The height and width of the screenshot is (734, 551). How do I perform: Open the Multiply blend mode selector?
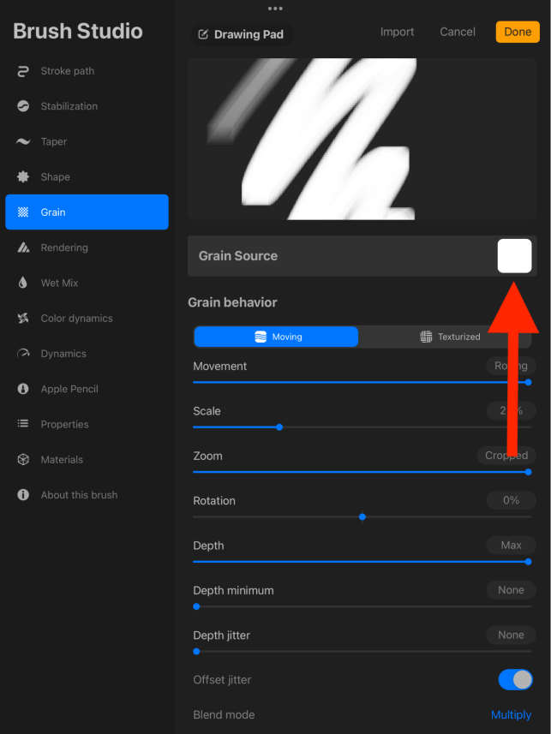pyautogui.click(x=511, y=715)
